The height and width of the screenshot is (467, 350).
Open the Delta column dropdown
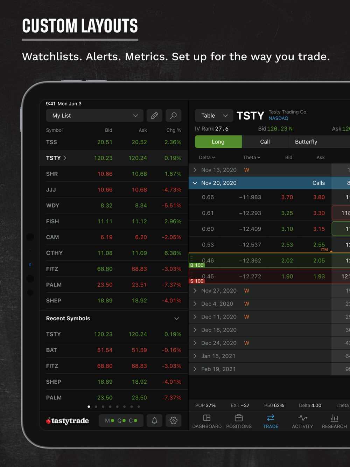(207, 158)
